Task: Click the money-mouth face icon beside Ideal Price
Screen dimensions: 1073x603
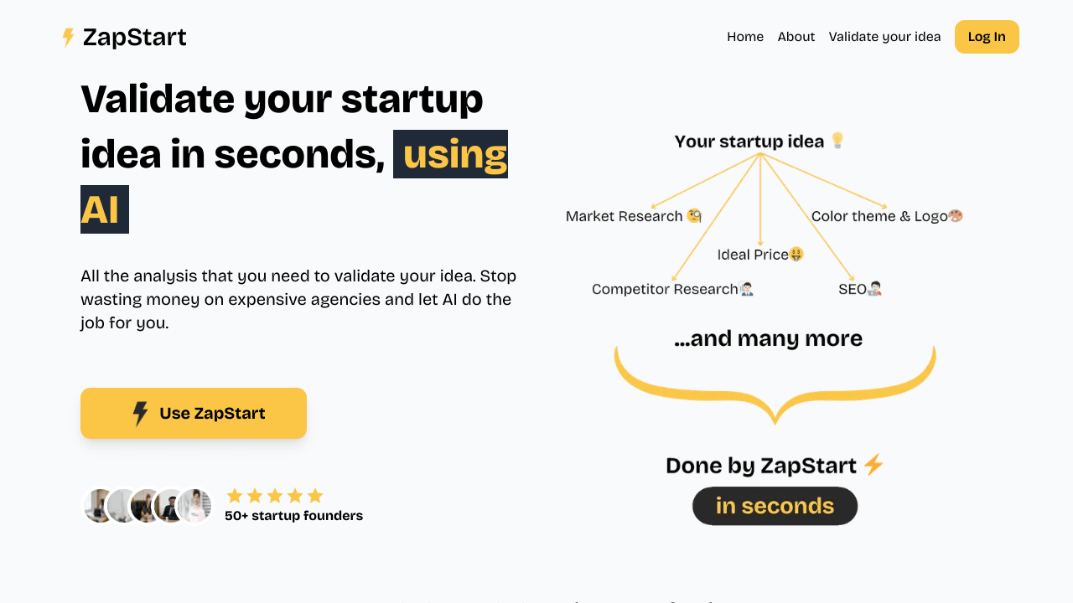Action: (795, 254)
